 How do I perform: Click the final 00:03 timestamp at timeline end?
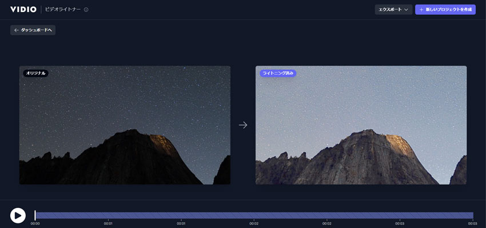point(473,223)
